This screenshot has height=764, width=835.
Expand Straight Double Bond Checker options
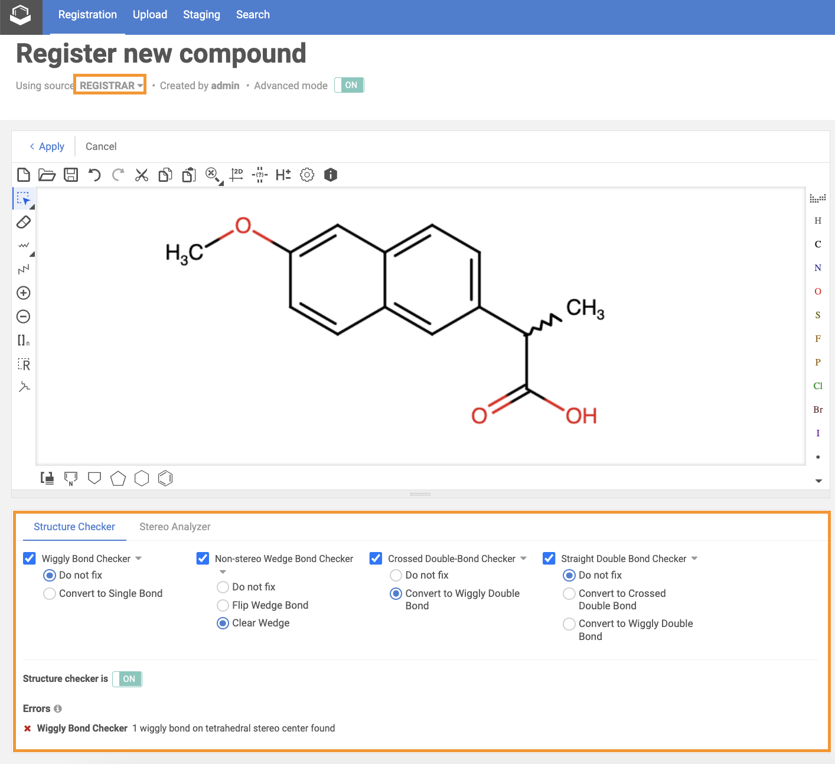click(x=694, y=558)
